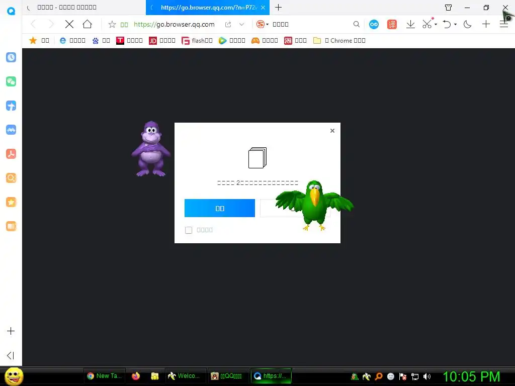The width and height of the screenshot is (515, 386).
Task: Open the Chrome bookmarks folder
Action: pyautogui.click(x=339, y=40)
